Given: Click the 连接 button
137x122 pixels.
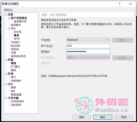Looking at the screenshot, I should 81,117.
